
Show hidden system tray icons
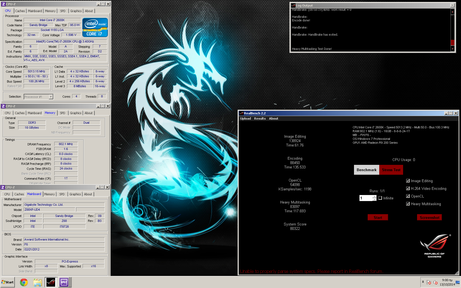pyautogui.click(x=423, y=282)
